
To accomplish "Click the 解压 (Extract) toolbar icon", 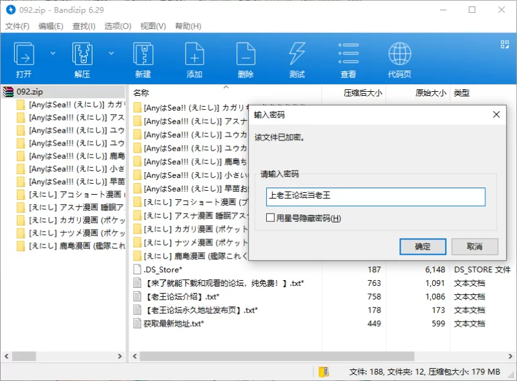I will 82,54.
